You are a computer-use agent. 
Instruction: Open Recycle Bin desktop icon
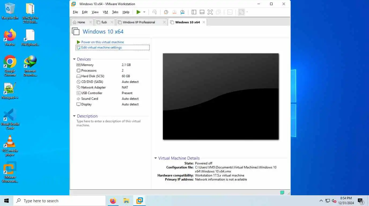click(x=10, y=11)
